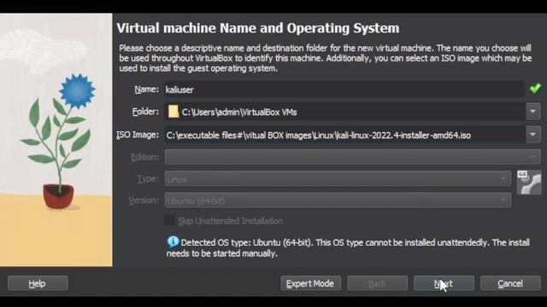547x307 pixels.
Task: Open the Edition combo box
Action: [x=352, y=157]
